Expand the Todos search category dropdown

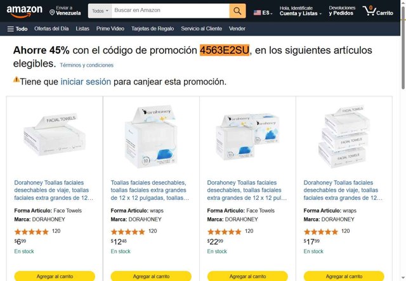point(100,11)
